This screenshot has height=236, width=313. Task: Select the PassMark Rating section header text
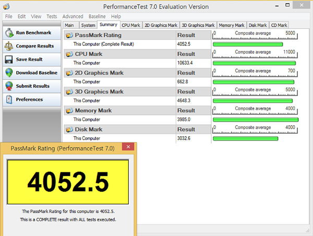click(x=98, y=35)
